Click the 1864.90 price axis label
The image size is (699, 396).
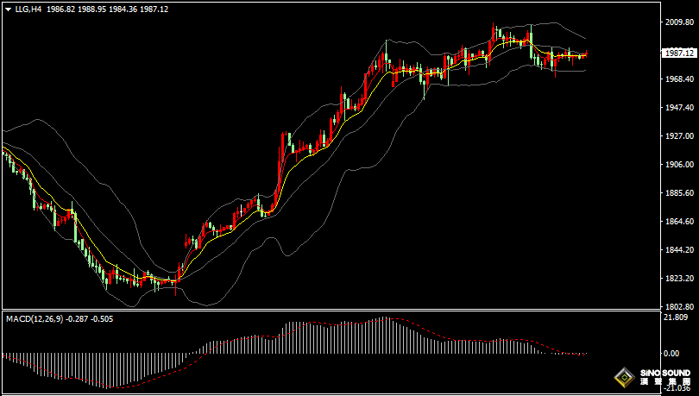click(x=679, y=222)
